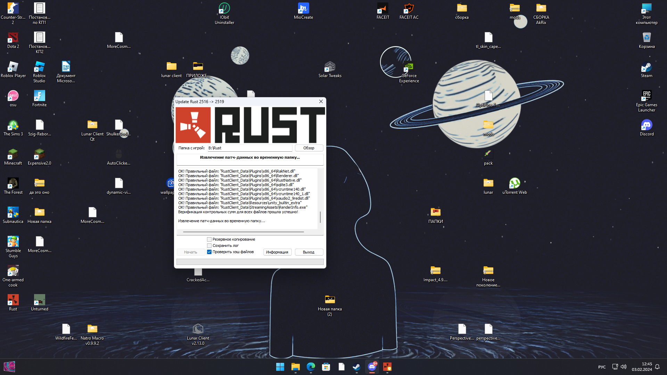Open the Windows Start menu

click(x=280, y=367)
